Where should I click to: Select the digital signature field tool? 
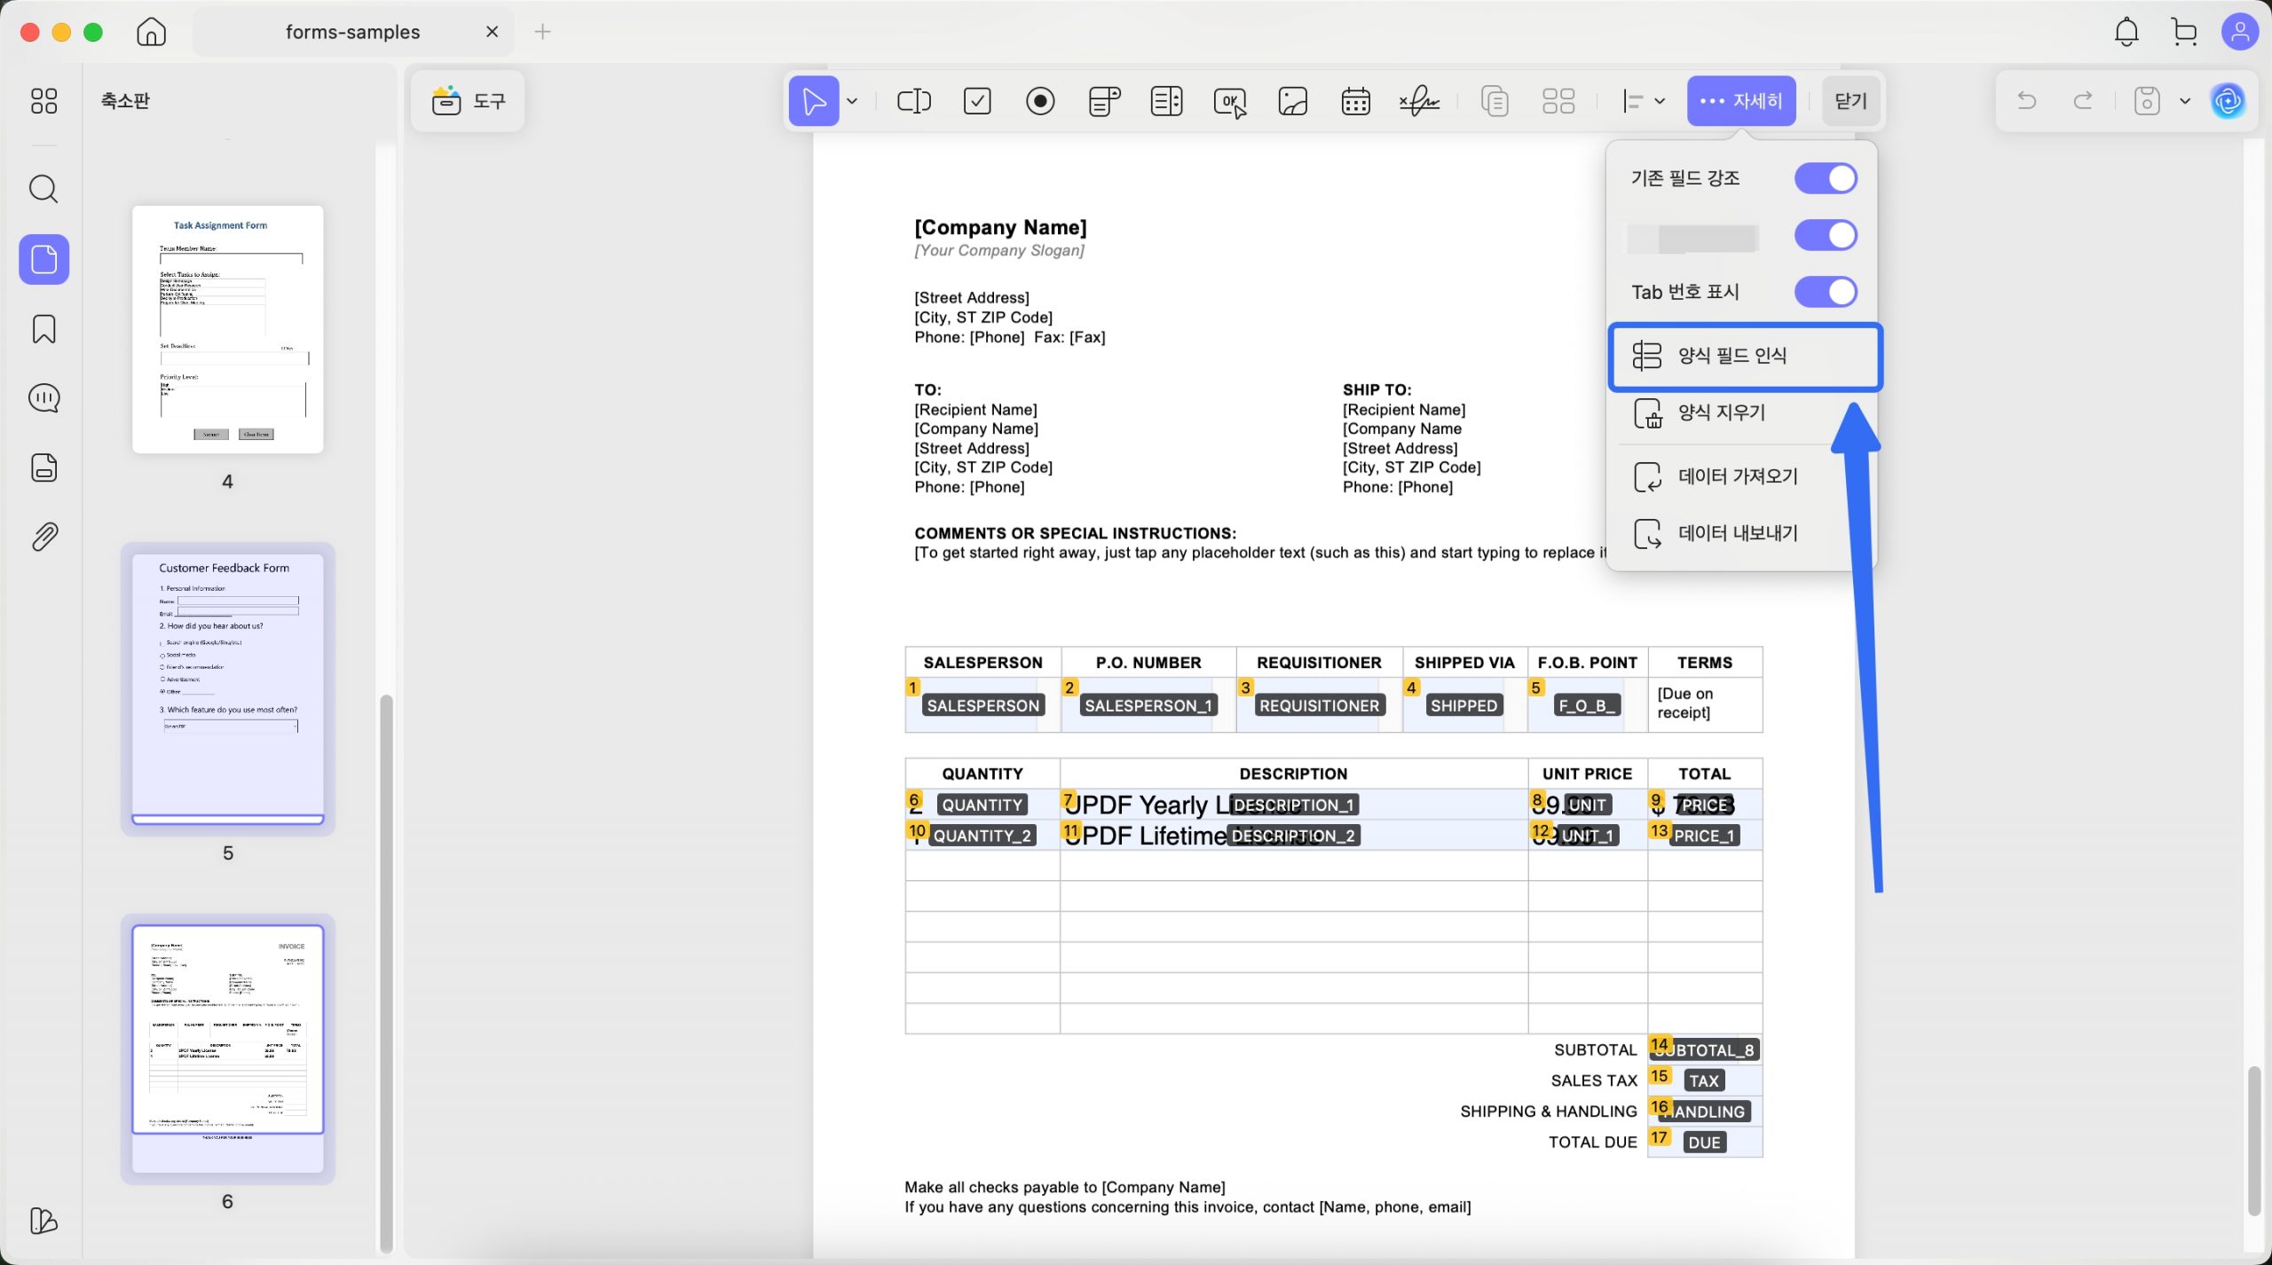pyautogui.click(x=1418, y=101)
